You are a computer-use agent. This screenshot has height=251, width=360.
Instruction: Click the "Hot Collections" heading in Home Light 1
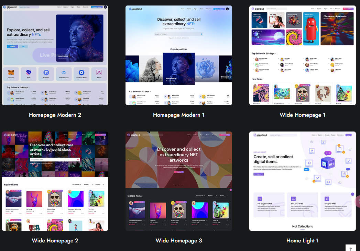[302, 227]
